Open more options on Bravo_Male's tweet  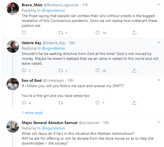pos(159,5)
